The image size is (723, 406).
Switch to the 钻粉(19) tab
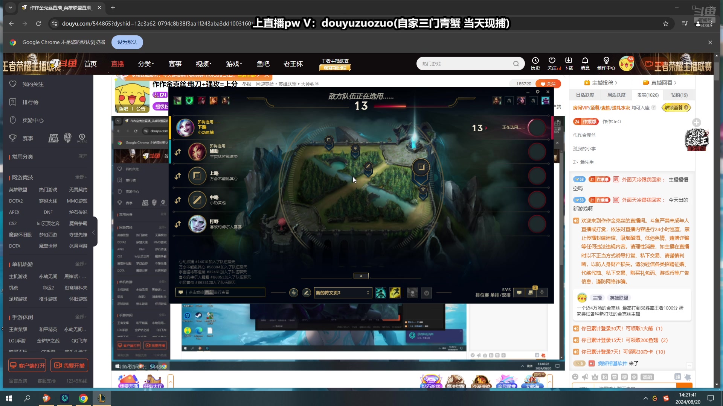[679, 95]
